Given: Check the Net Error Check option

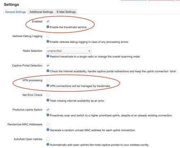Looking at the screenshot, I should coord(48,95).
